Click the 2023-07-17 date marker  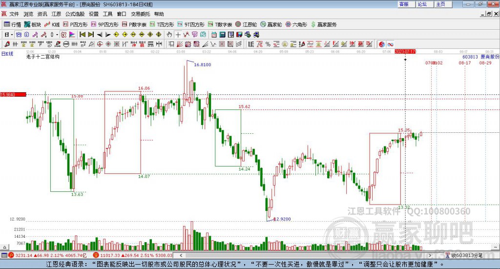pyautogui.click(x=405, y=51)
